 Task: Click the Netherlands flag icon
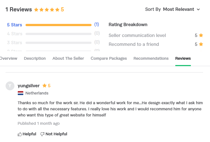tap(21, 93)
